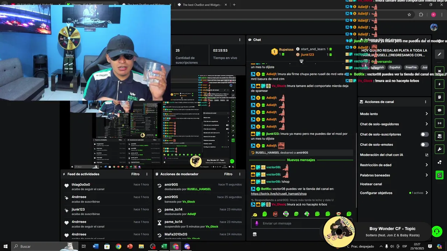
Task: Click Vx_Glock next to baneado por
Action: tap(189, 201)
